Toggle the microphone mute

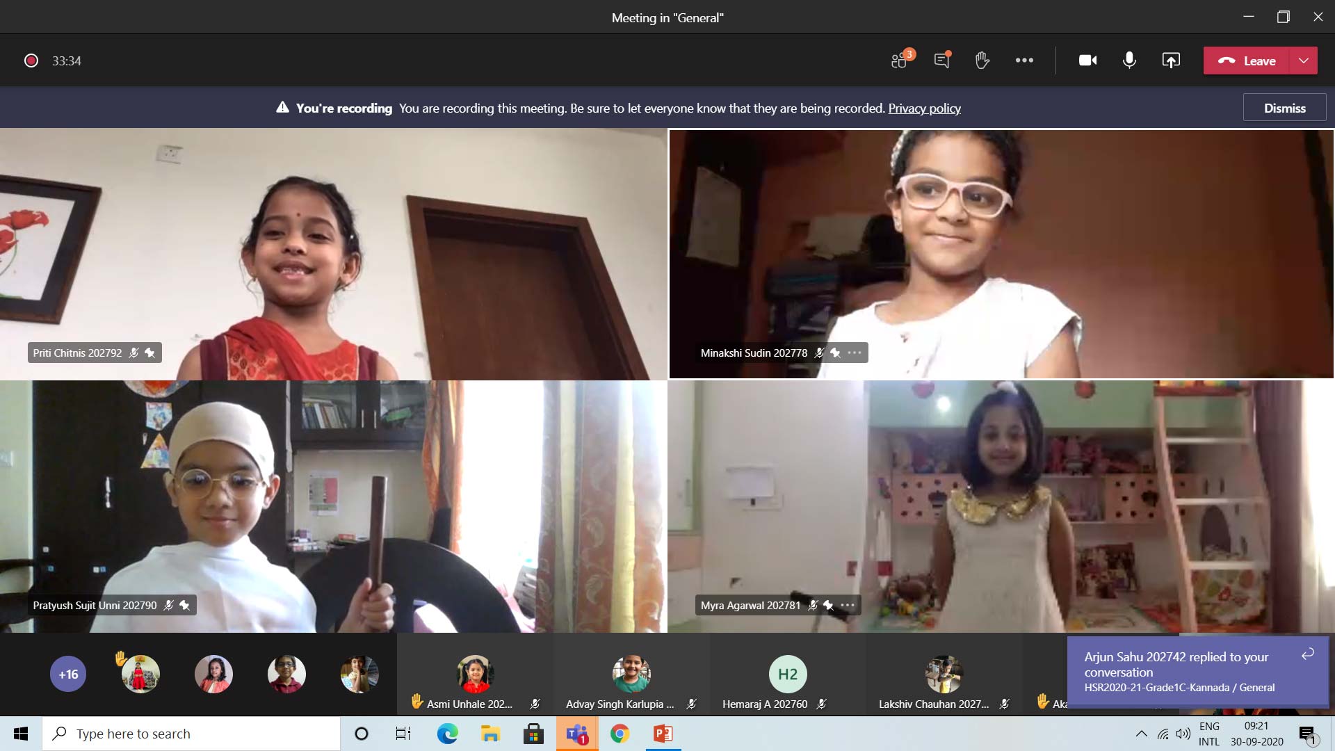pyautogui.click(x=1129, y=60)
